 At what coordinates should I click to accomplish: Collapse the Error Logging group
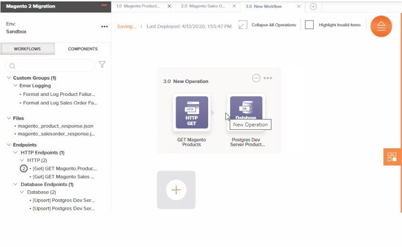[x=15, y=85]
